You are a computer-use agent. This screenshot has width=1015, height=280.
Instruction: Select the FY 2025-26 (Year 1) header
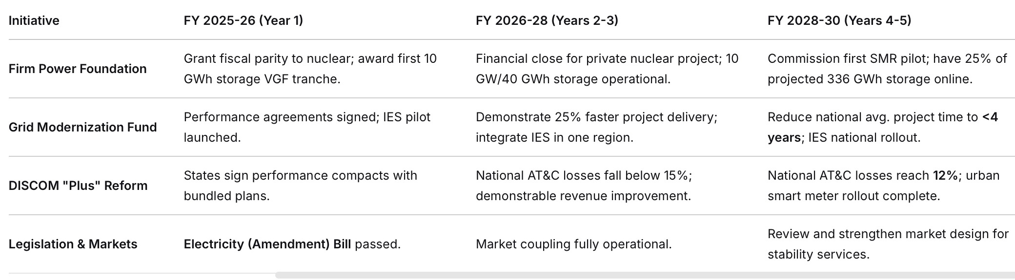point(243,20)
